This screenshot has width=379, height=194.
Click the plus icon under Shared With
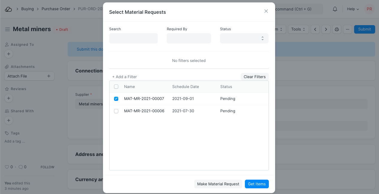pyautogui.click(x=9, y=121)
